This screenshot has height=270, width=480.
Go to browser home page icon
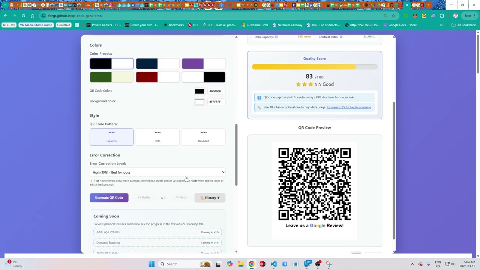[32, 16]
